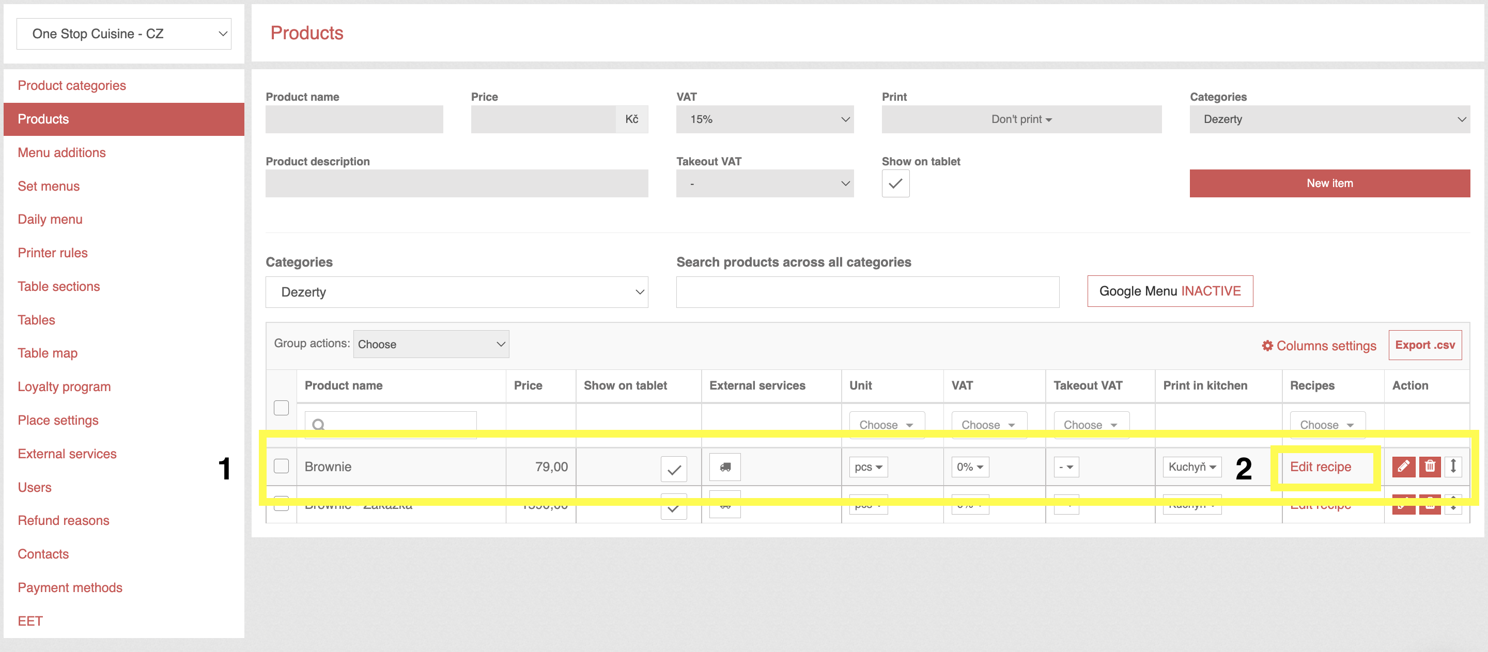Open Table sections
Image resolution: width=1488 pixels, height=652 pixels.
pyautogui.click(x=58, y=286)
